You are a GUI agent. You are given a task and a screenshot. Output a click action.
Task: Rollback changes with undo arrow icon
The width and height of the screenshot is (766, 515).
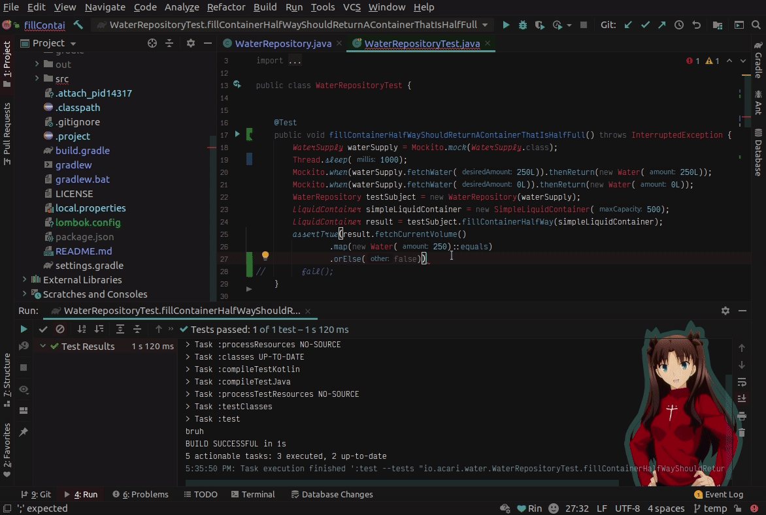(x=697, y=25)
